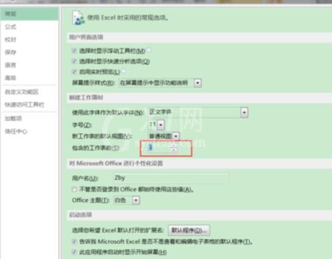
Task: Select the 常规 category in sidebar
Action: pyautogui.click(x=30, y=14)
